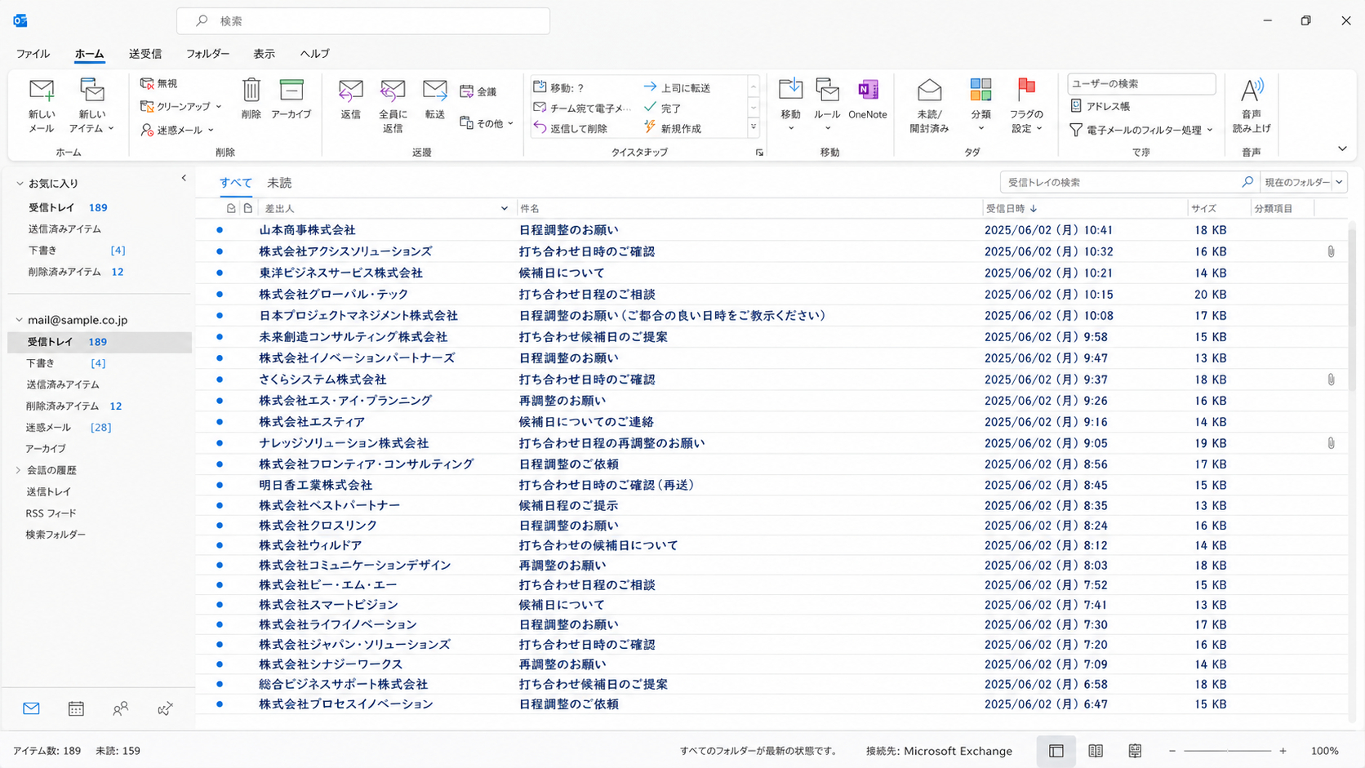Click the zoom slider in status bar
The image size is (1365, 768).
pyautogui.click(x=1227, y=751)
